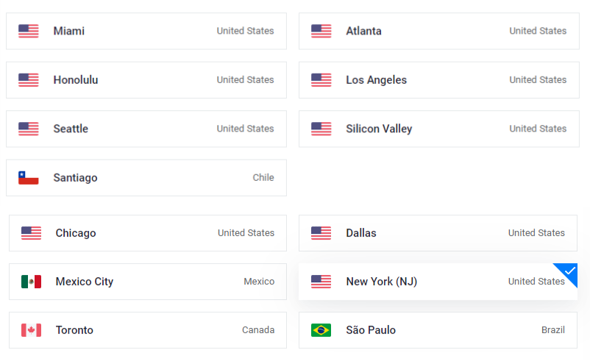The height and width of the screenshot is (361, 590).
Task: Choose Silicon Valley as the location
Action: [x=439, y=129]
